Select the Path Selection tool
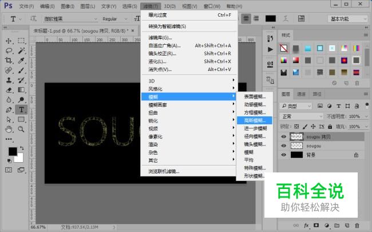Image resolution: width=372 pixels, height=232 pixels. click(x=9, y=120)
